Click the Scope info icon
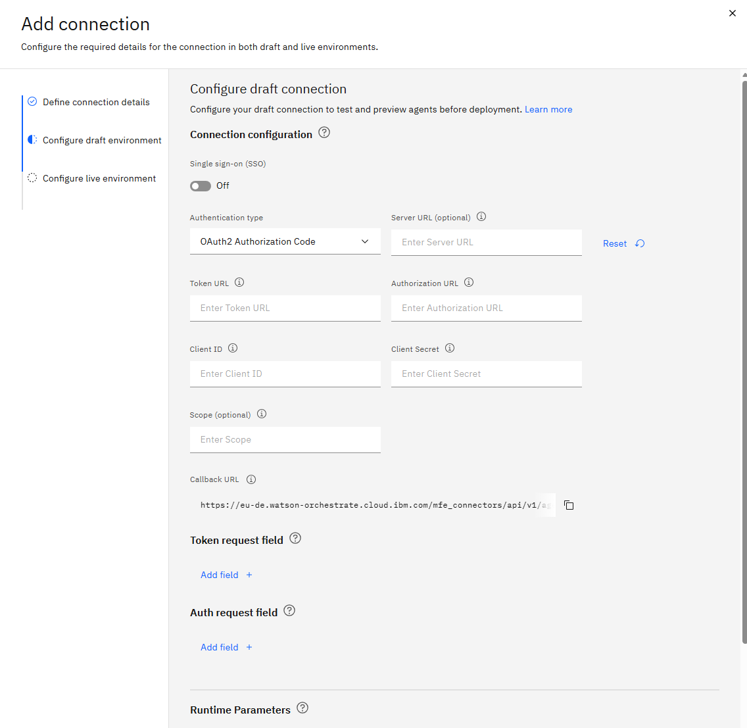Viewport: 747px width, 728px height. tap(262, 414)
